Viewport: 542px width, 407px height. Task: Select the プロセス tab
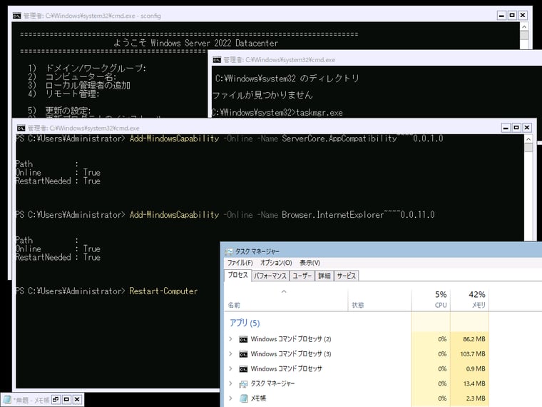(x=237, y=275)
